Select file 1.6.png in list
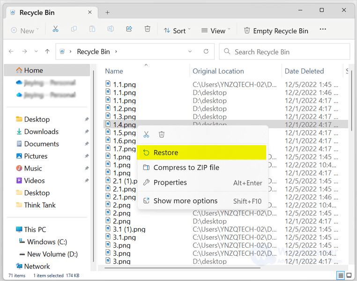The image size is (357, 281). (x=124, y=141)
